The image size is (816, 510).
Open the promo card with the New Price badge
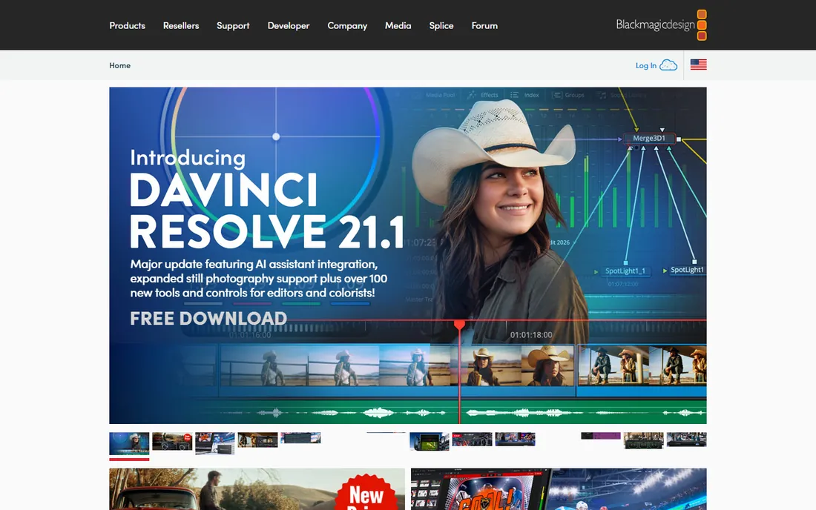[x=257, y=489]
